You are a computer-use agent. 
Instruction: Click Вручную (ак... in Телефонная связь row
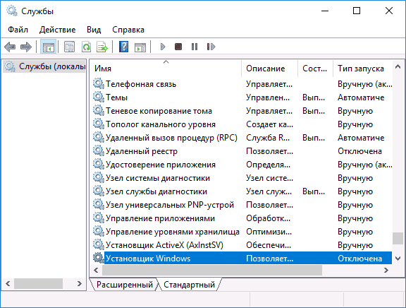(365, 84)
